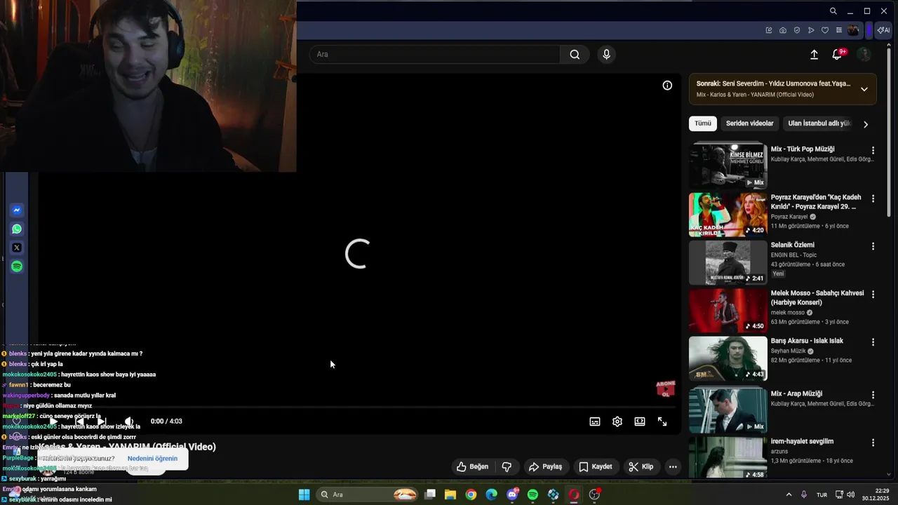Screen dimensions: 898x505
Task: Open Spotify from taskbar
Action: coord(532,494)
